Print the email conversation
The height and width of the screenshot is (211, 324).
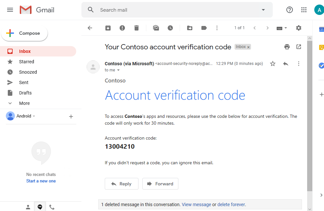(x=287, y=47)
